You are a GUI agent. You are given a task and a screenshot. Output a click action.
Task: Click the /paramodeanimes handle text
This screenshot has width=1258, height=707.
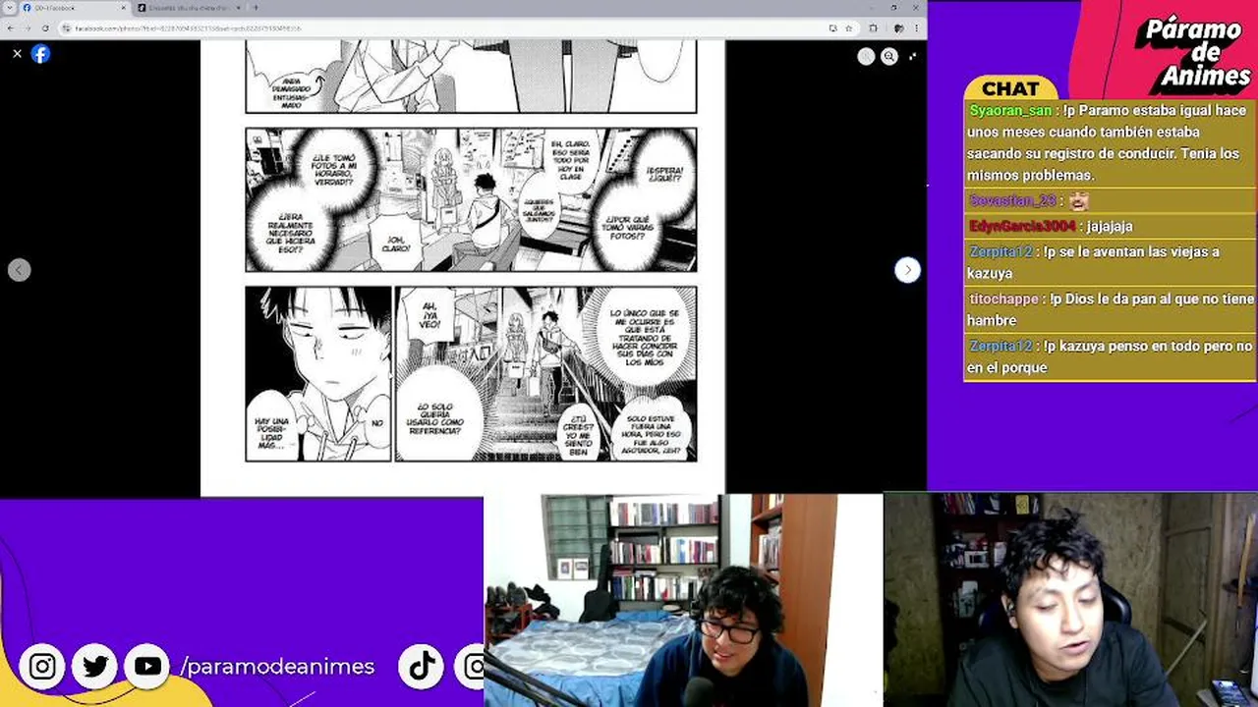(277, 667)
